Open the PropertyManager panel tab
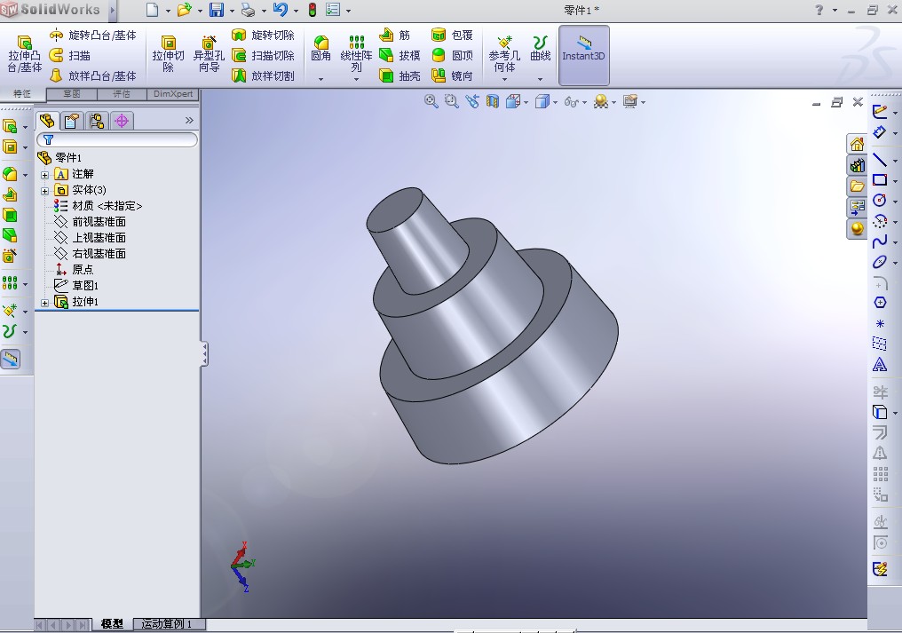902x633 pixels. click(x=72, y=121)
